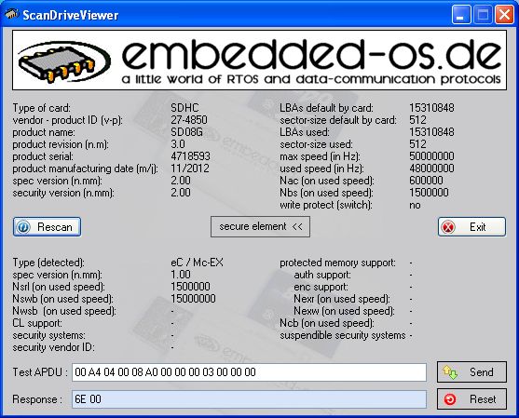
Task: Click the Rescan button
Action: (47, 227)
